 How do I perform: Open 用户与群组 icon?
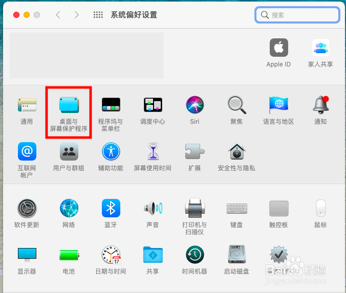[69, 151]
